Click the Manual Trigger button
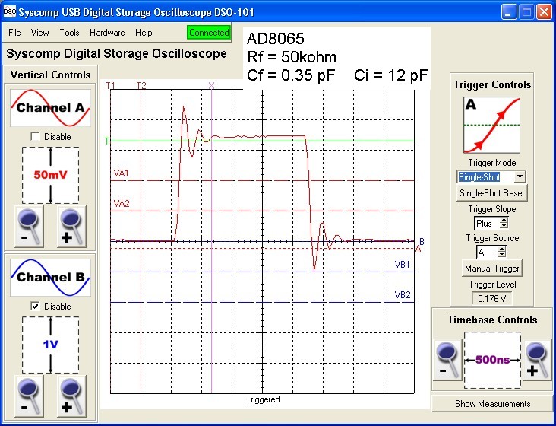The height and width of the screenshot is (426, 556). 491,269
